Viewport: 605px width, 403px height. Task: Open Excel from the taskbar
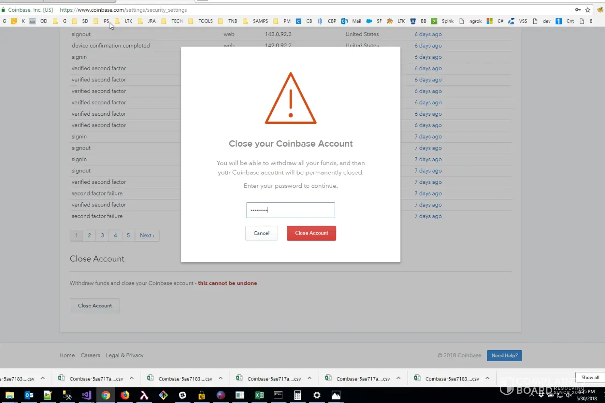259,395
